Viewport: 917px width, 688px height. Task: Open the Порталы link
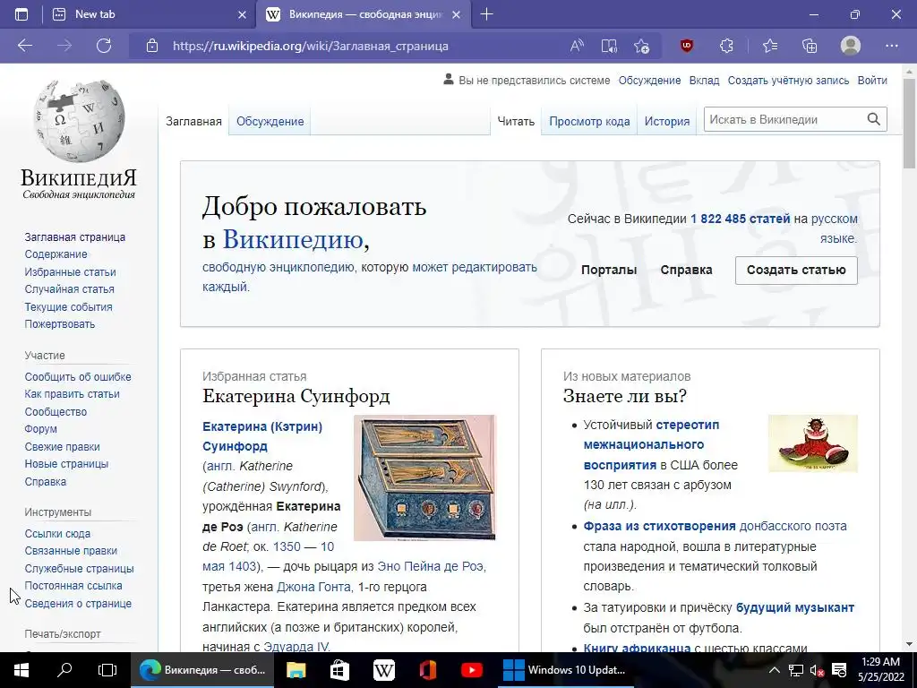point(609,270)
